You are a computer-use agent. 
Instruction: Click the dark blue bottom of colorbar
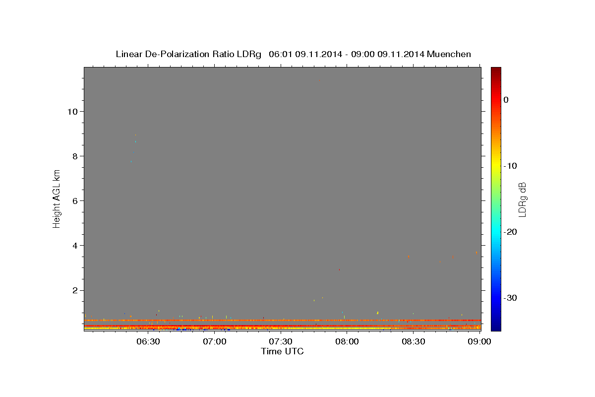(496, 327)
